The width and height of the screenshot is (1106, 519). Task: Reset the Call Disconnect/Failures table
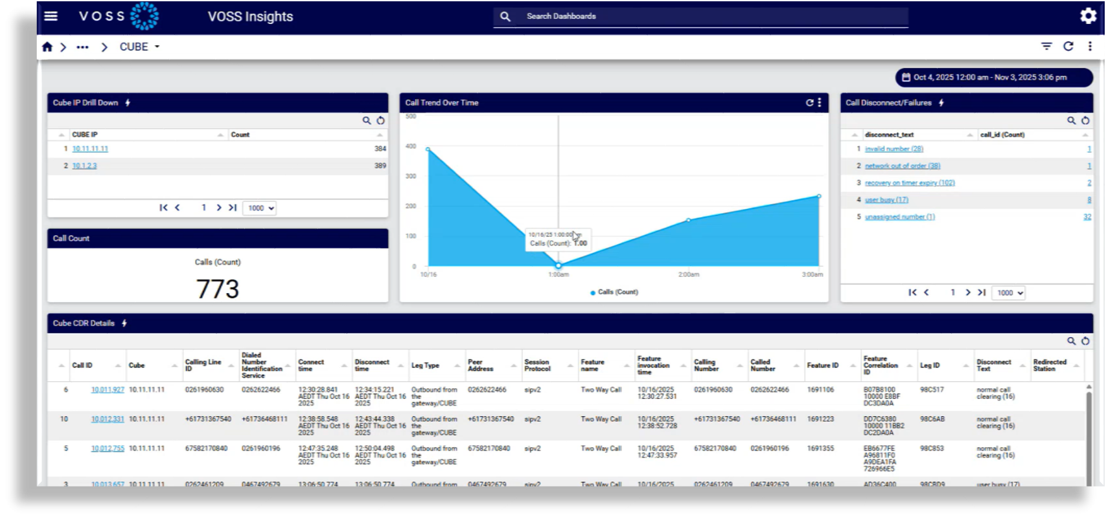[x=1085, y=120]
